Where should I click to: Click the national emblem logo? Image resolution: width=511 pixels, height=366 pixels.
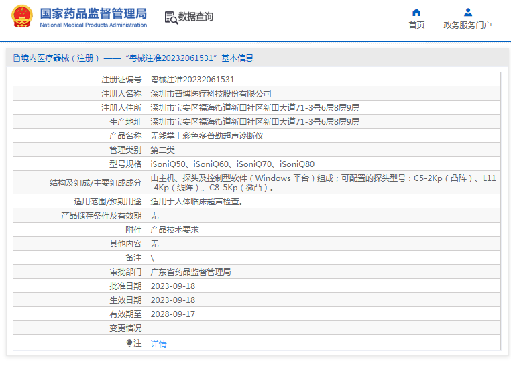(22, 17)
